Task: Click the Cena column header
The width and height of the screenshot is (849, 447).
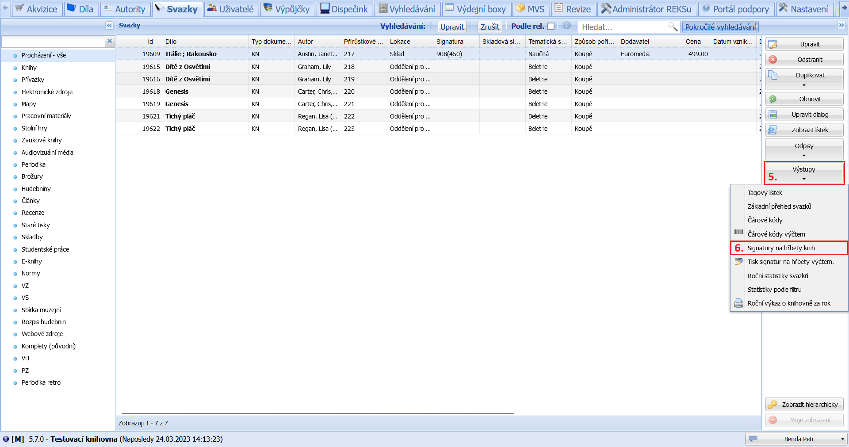Action: (x=687, y=42)
